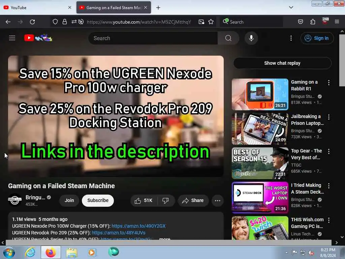Open the YouTube guide hamburger menu
The image size is (345, 259).
pyautogui.click(x=12, y=38)
